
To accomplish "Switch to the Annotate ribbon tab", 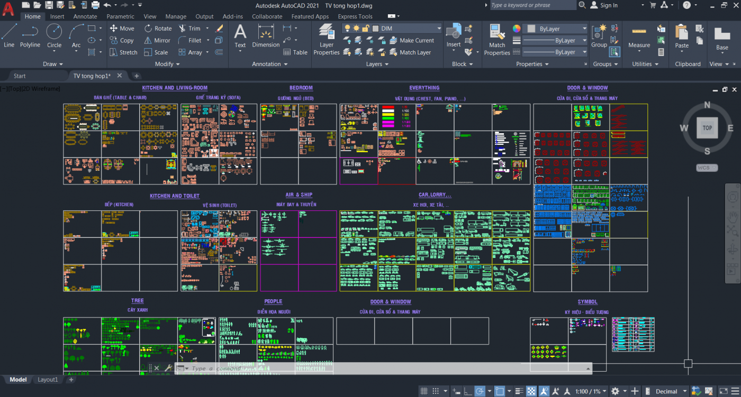I will tap(85, 16).
